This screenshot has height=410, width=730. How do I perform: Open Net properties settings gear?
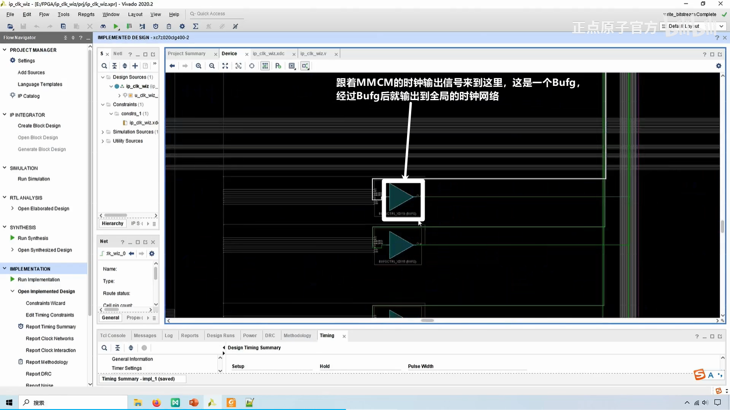click(152, 253)
